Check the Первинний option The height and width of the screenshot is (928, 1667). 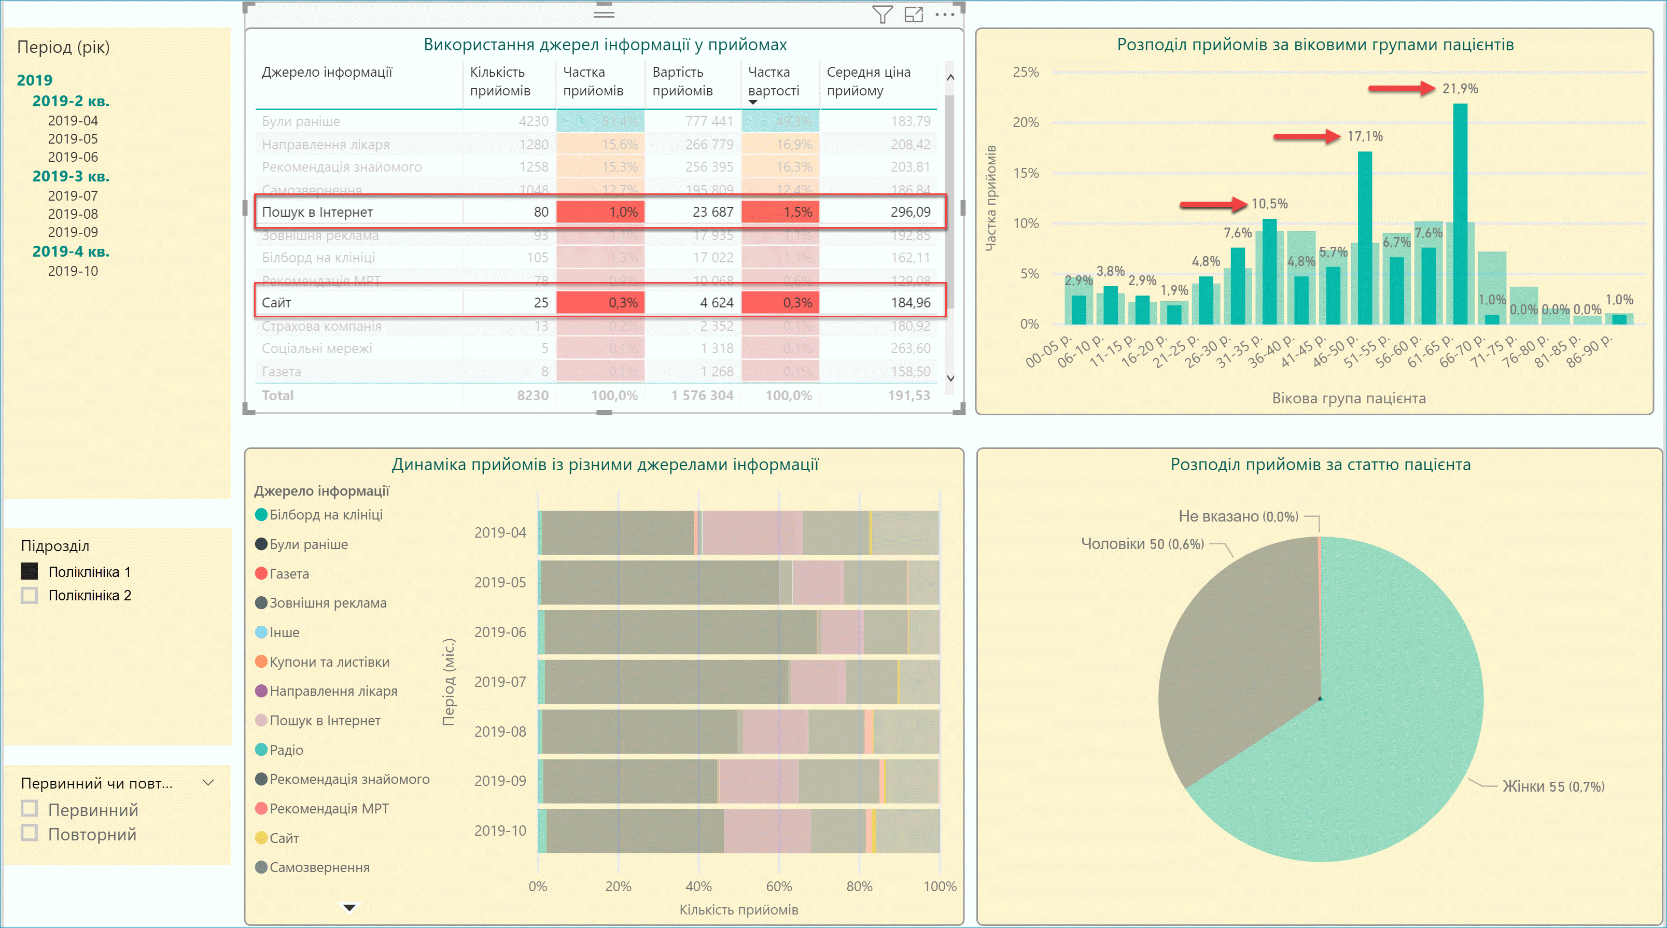[x=30, y=809]
